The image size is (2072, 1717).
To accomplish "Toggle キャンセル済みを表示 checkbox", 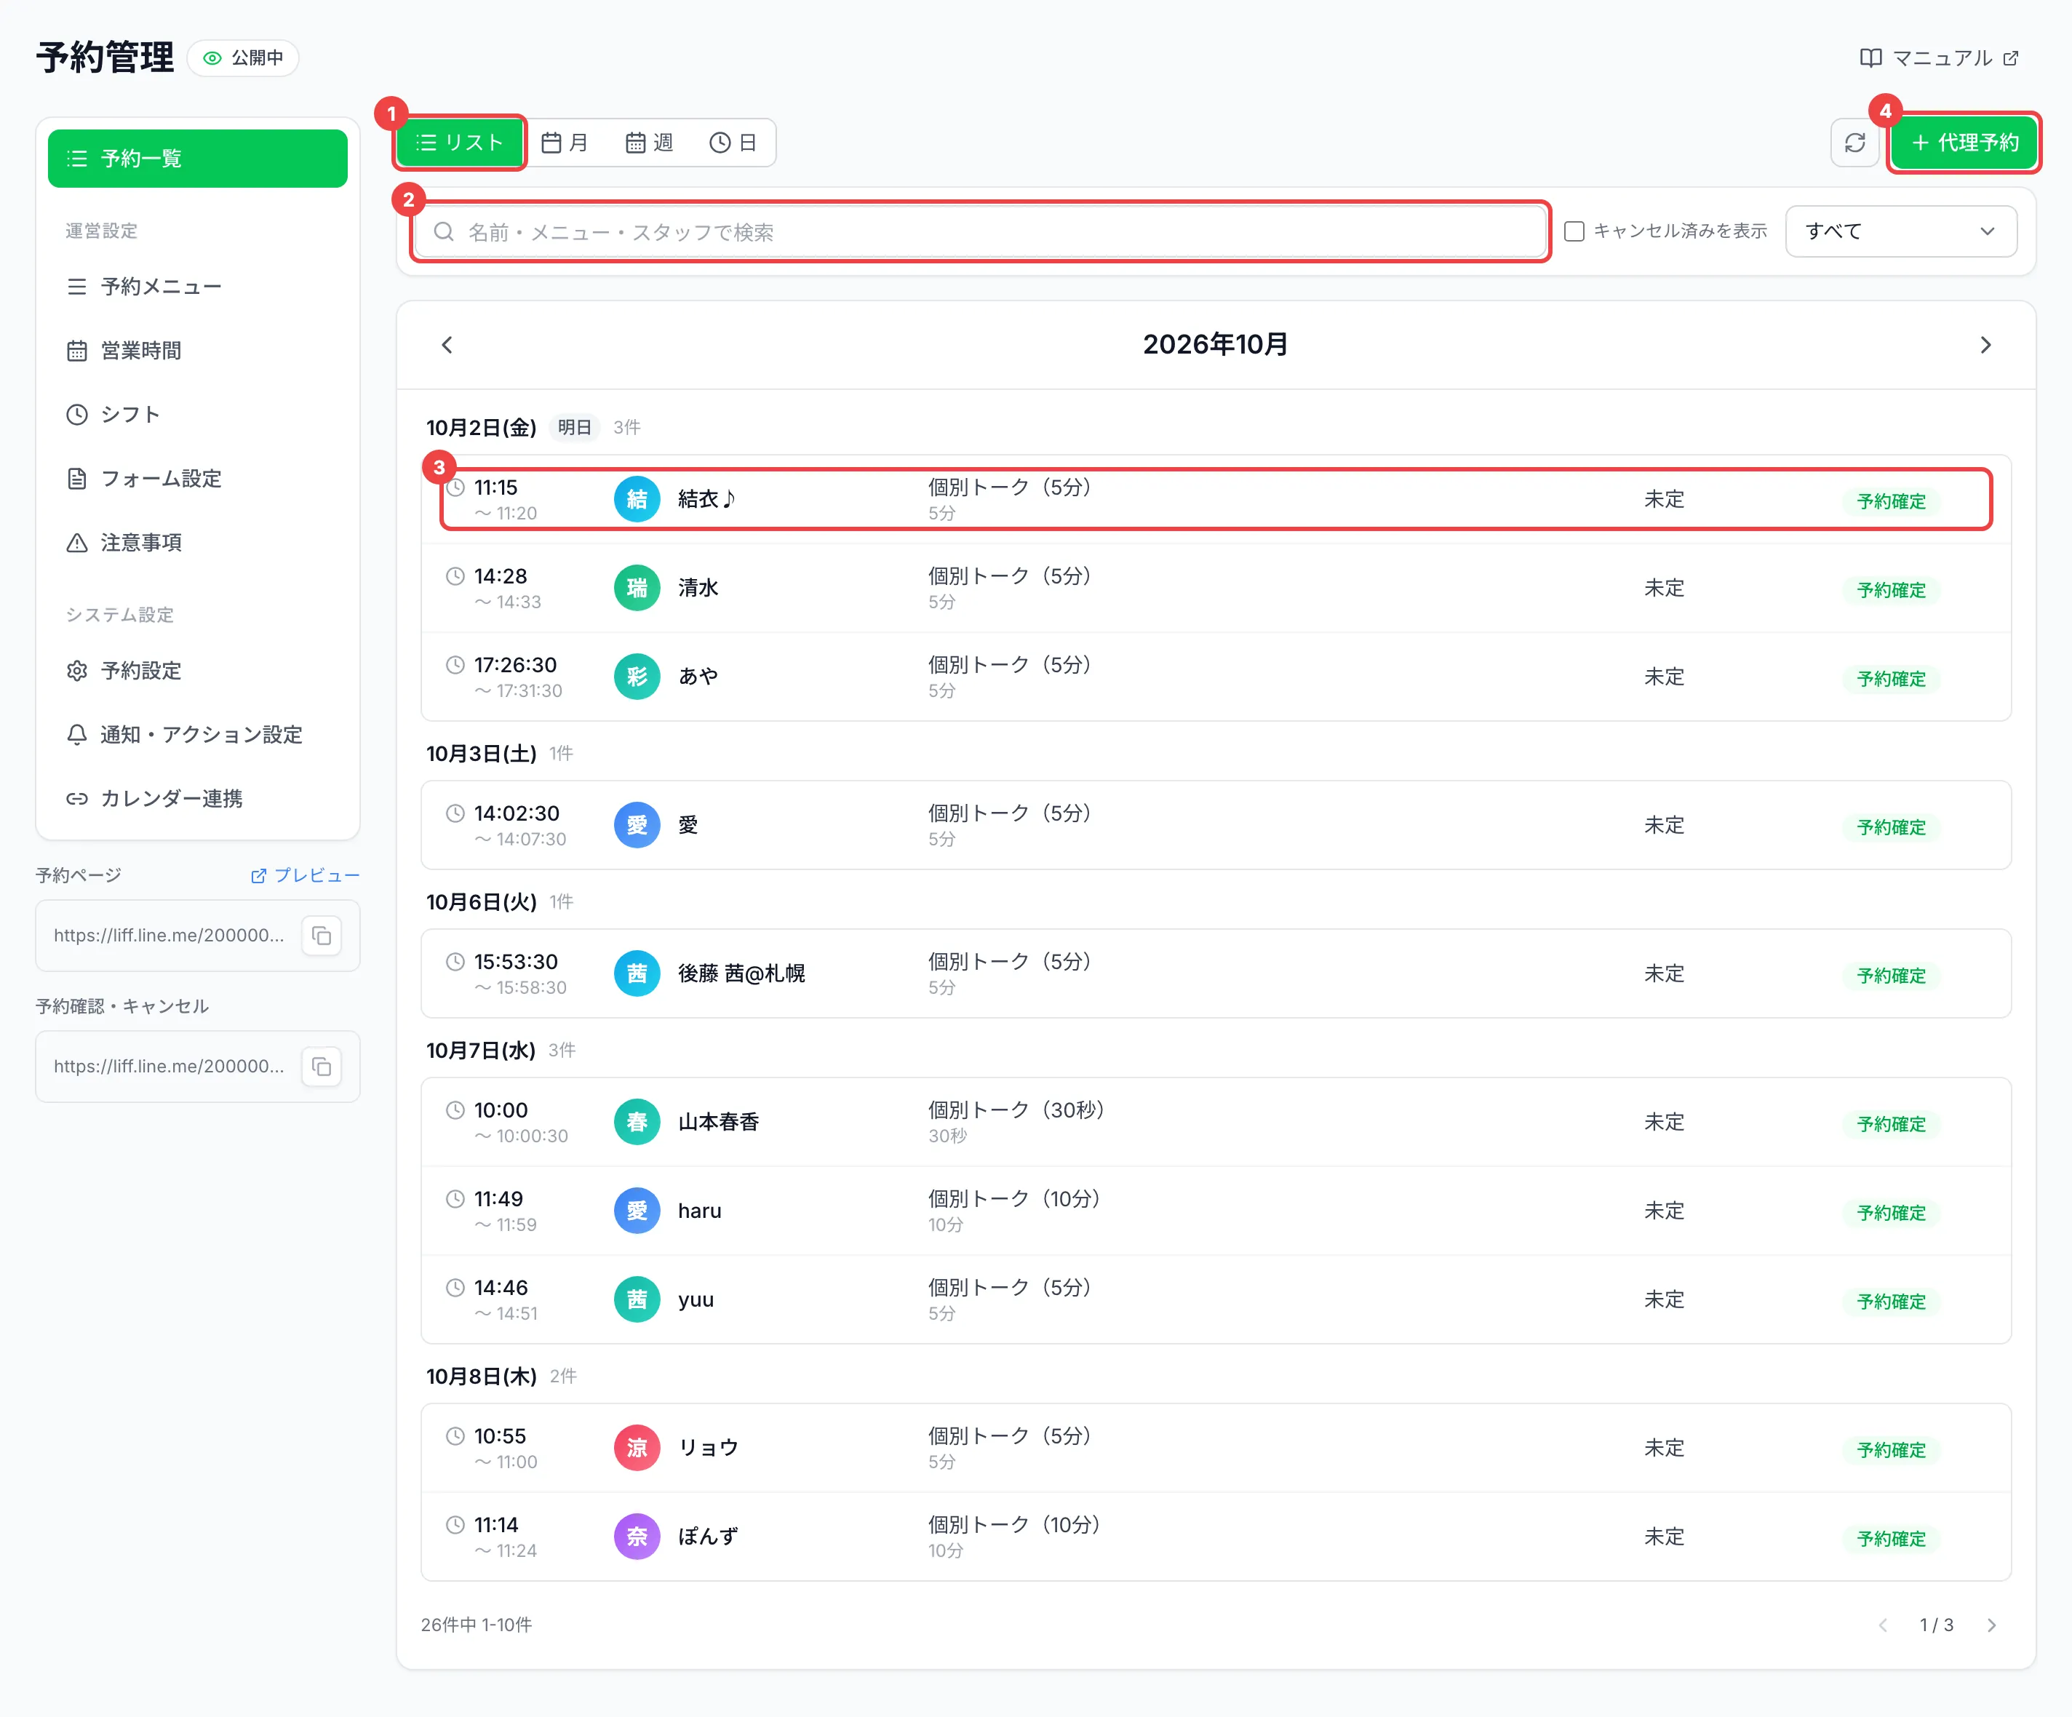I will click(1574, 231).
